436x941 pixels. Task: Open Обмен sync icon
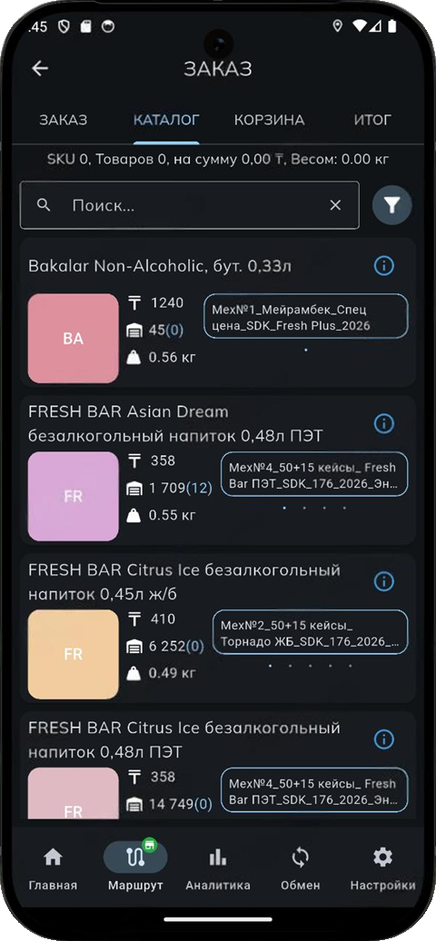tap(300, 857)
